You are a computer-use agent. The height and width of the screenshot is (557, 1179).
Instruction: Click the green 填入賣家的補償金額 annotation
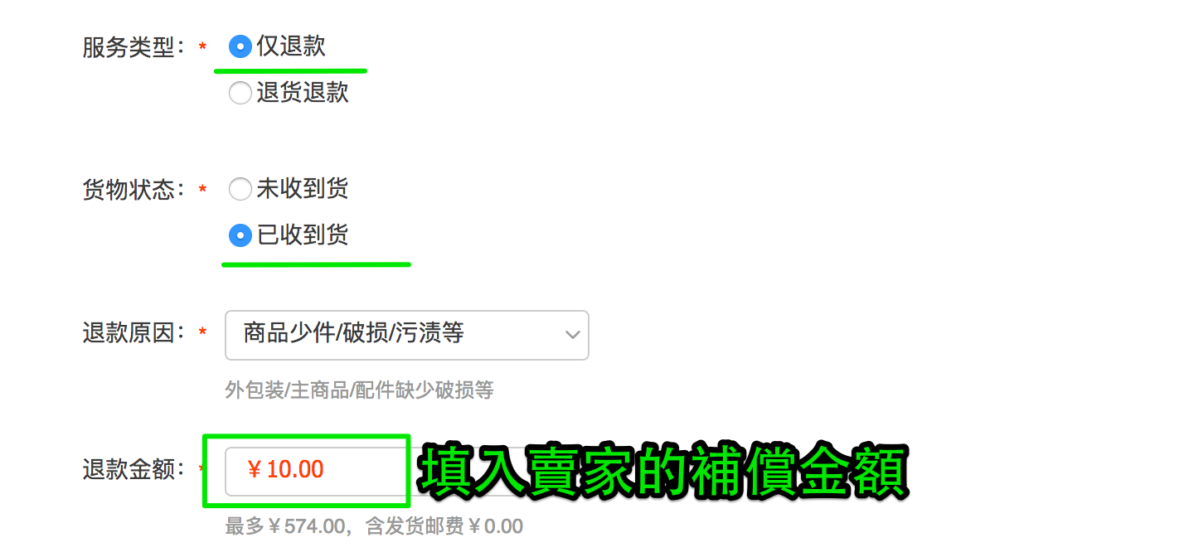(662, 472)
